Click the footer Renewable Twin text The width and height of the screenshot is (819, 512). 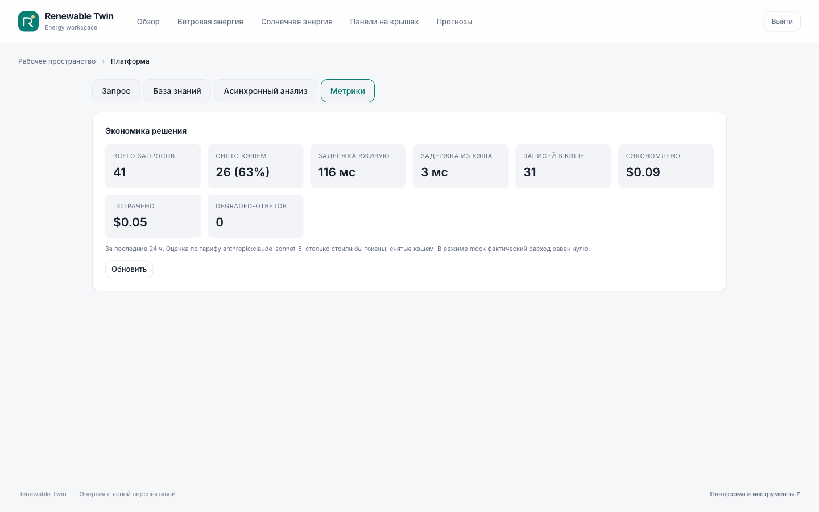[42, 494]
